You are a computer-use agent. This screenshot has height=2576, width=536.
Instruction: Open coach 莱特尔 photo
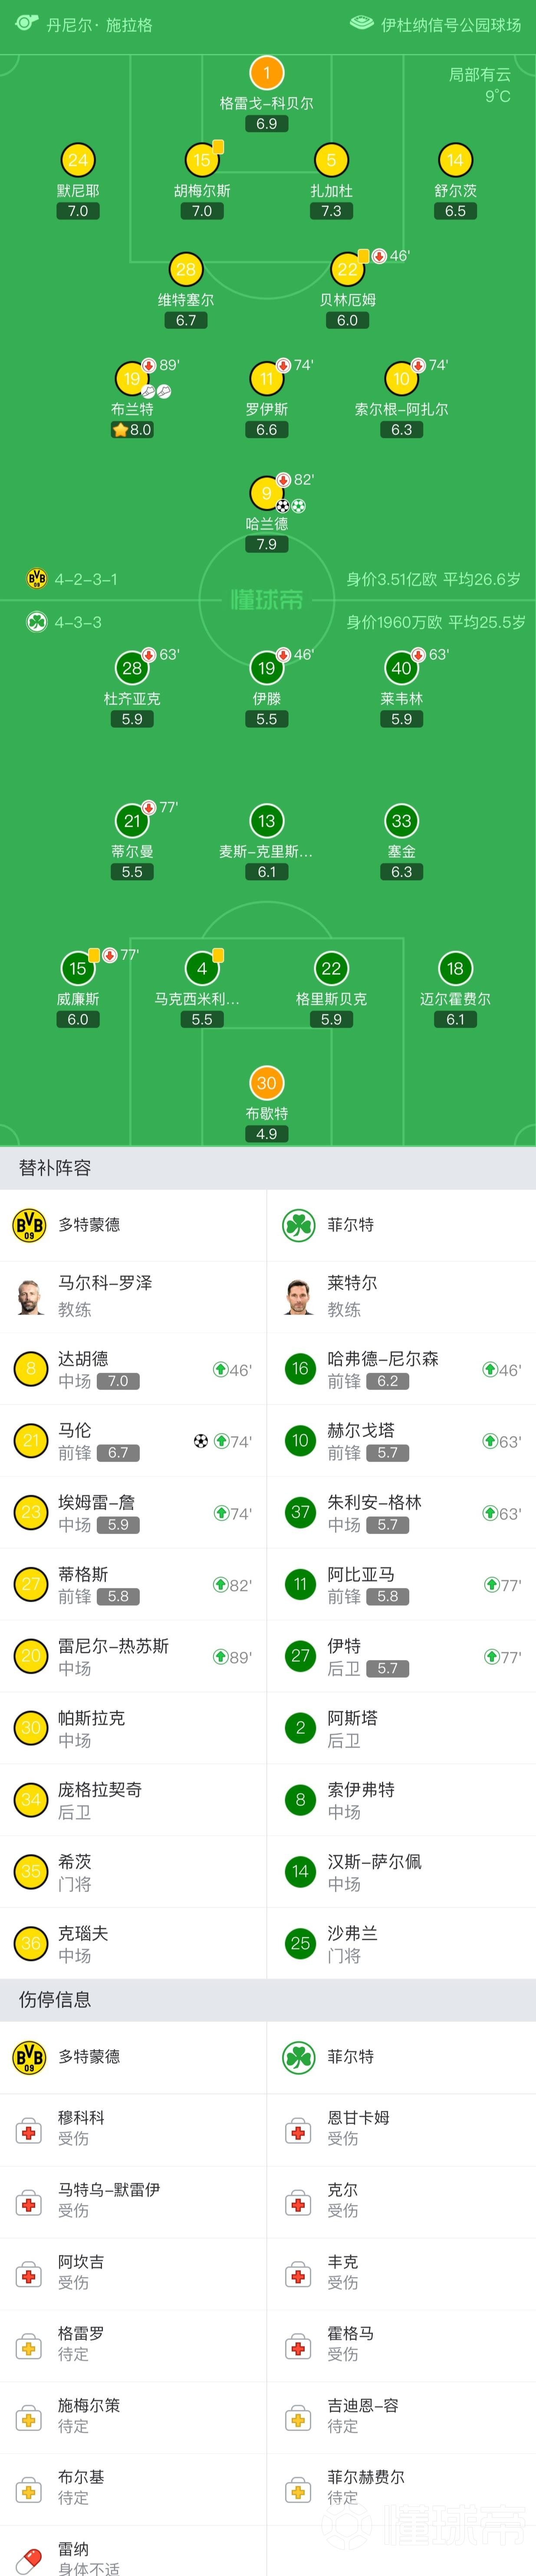pyautogui.click(x=300, y=1297)
